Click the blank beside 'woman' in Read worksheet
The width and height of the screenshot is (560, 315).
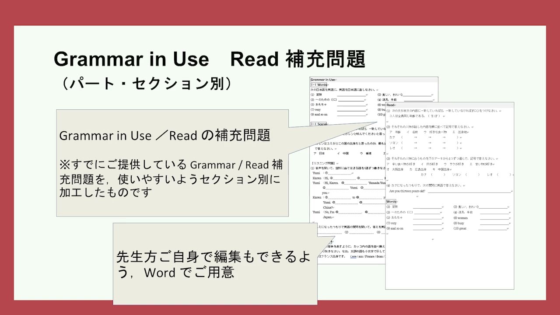(494, 218)
